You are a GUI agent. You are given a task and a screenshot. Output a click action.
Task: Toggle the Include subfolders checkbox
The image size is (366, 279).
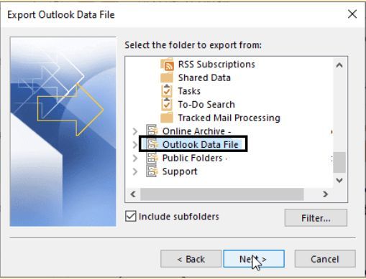(131, 216)
